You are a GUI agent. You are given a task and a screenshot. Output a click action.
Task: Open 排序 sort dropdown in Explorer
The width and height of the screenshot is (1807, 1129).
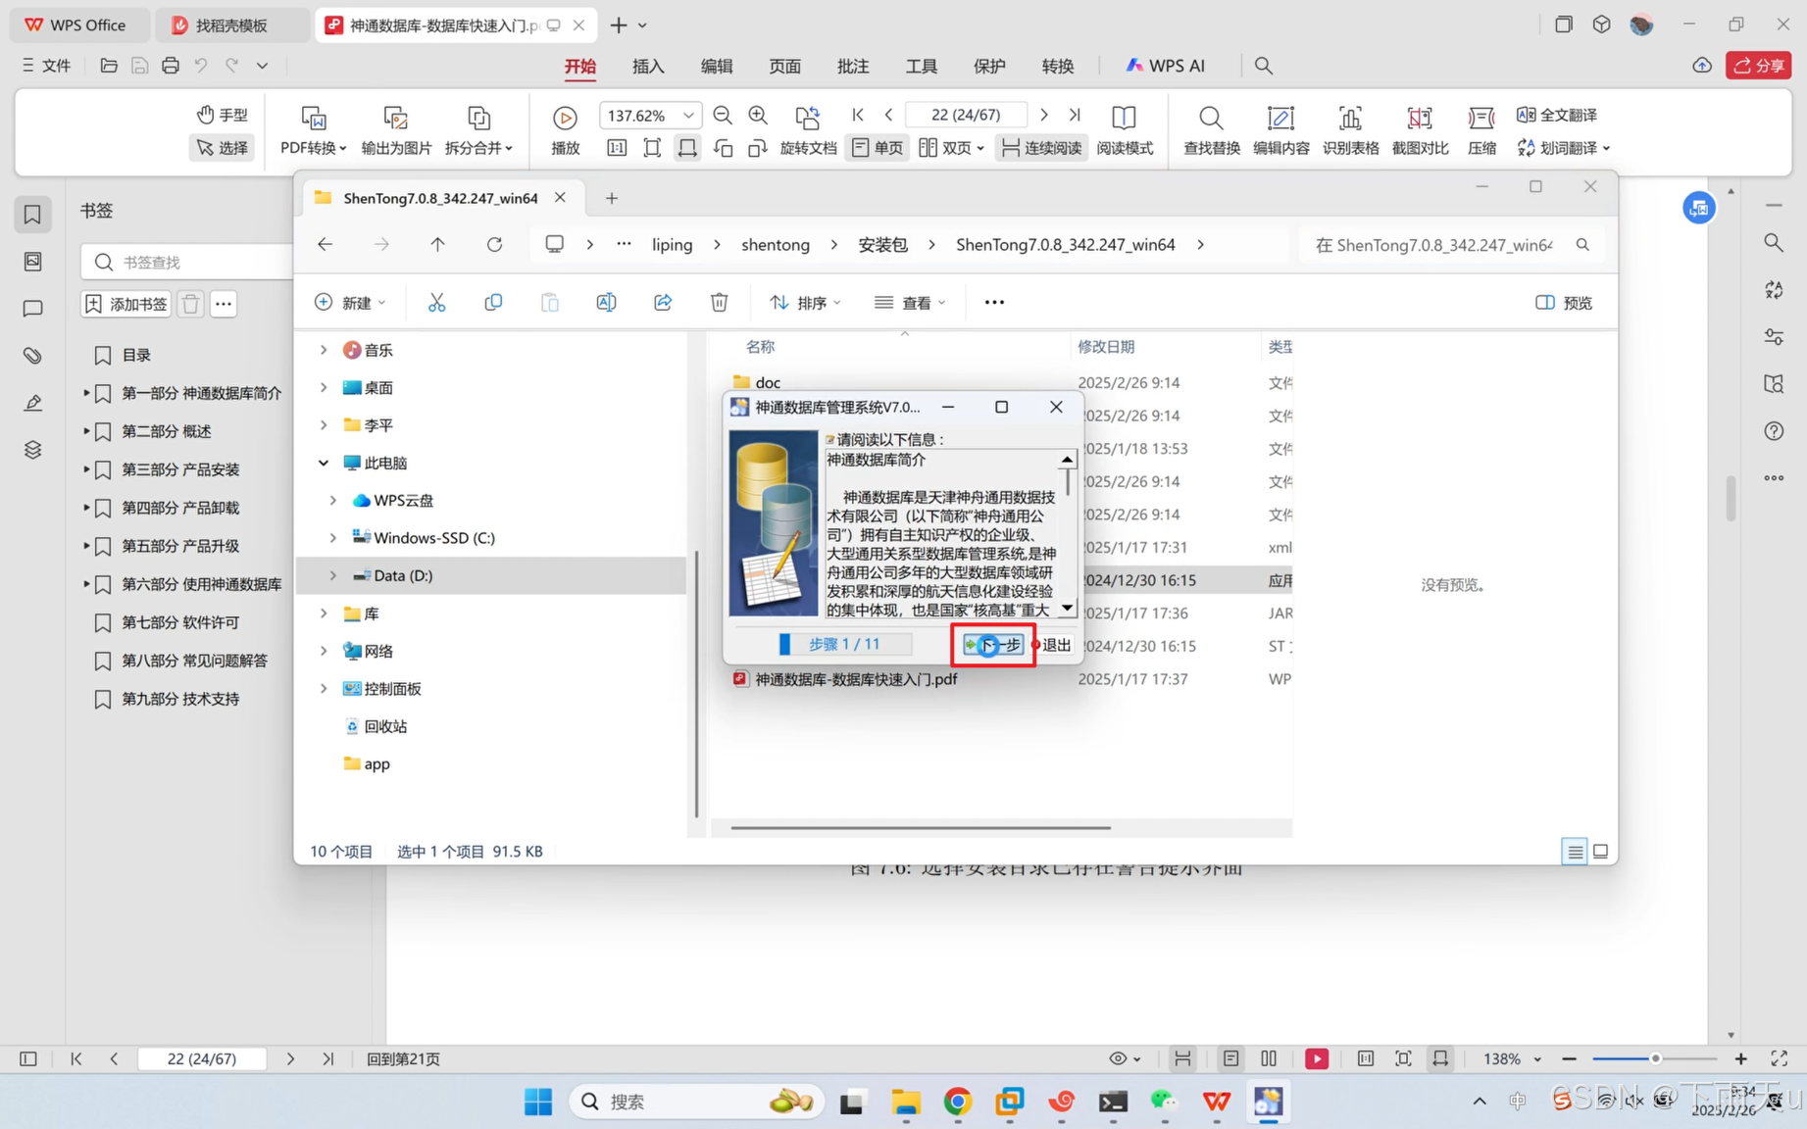[805, 303]
